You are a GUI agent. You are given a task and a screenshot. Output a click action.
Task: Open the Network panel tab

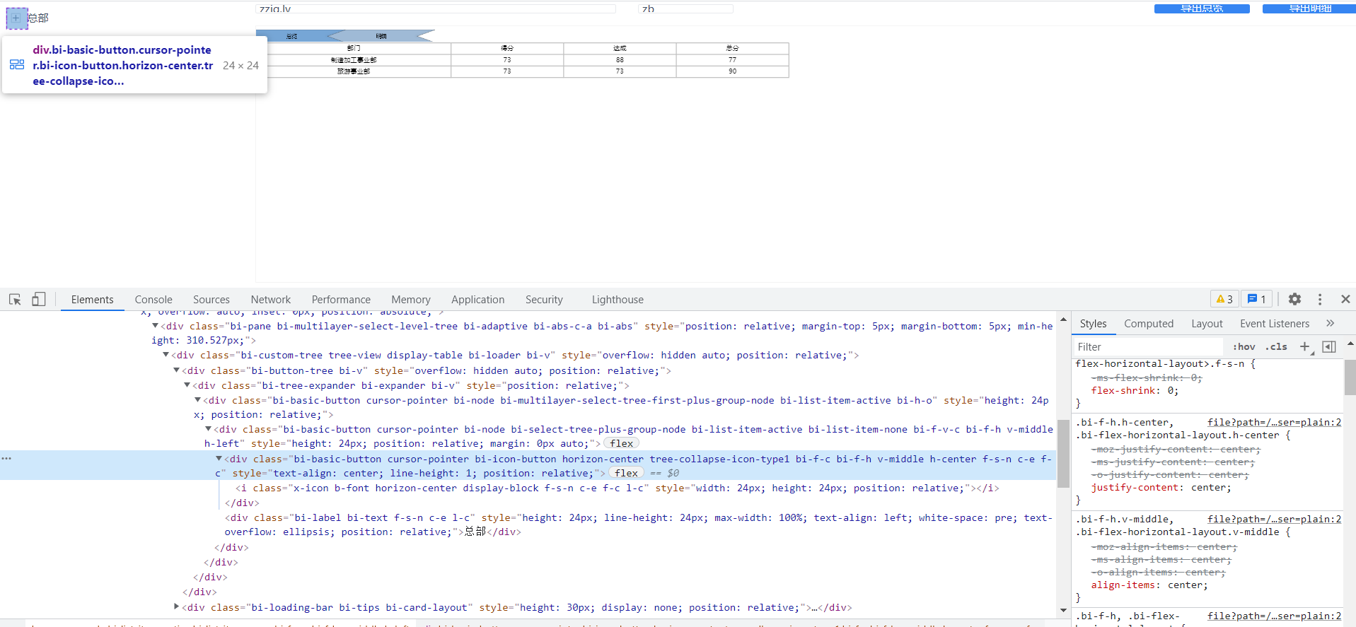pyautogui.click(x=271, y=300)
